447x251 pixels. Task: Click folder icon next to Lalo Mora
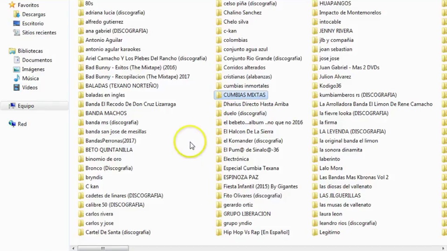tap(315, 168)
